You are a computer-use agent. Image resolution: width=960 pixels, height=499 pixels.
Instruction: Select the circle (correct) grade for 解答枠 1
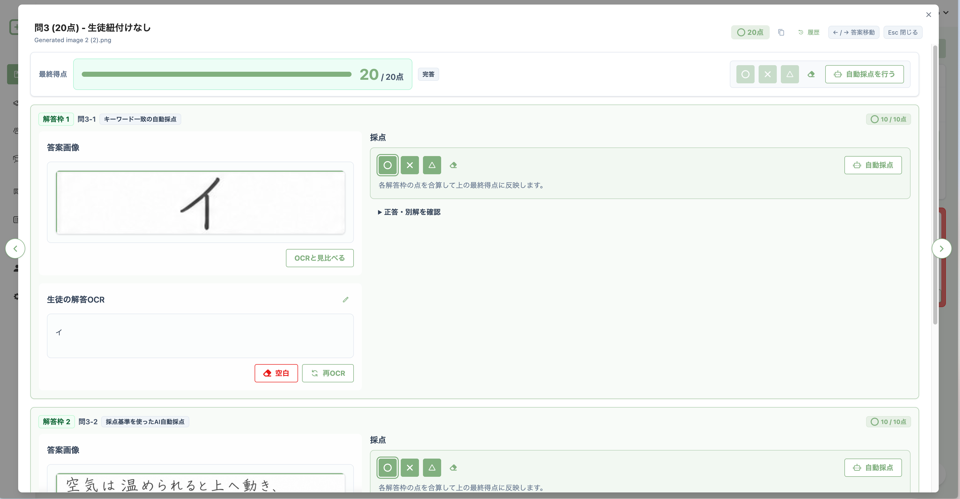(x=388, y=165)
